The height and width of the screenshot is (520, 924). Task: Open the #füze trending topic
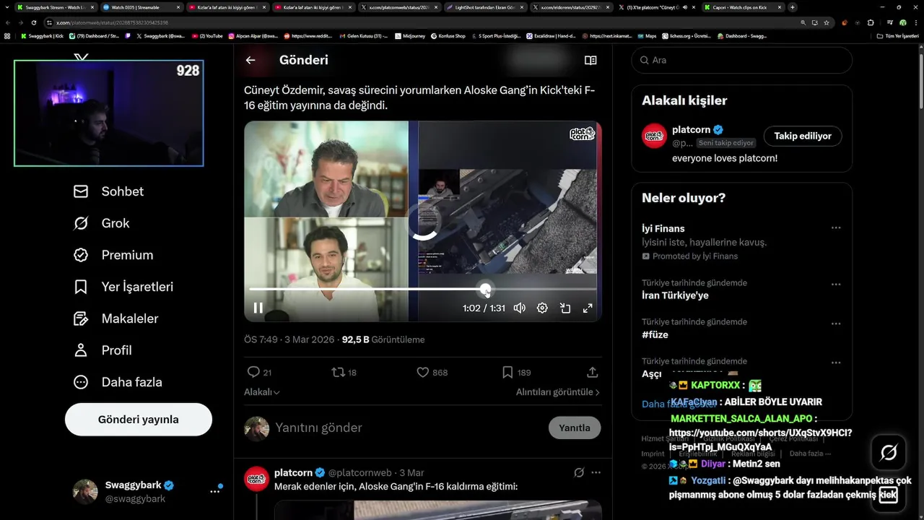pyautogui.click(x=655, y=335)
